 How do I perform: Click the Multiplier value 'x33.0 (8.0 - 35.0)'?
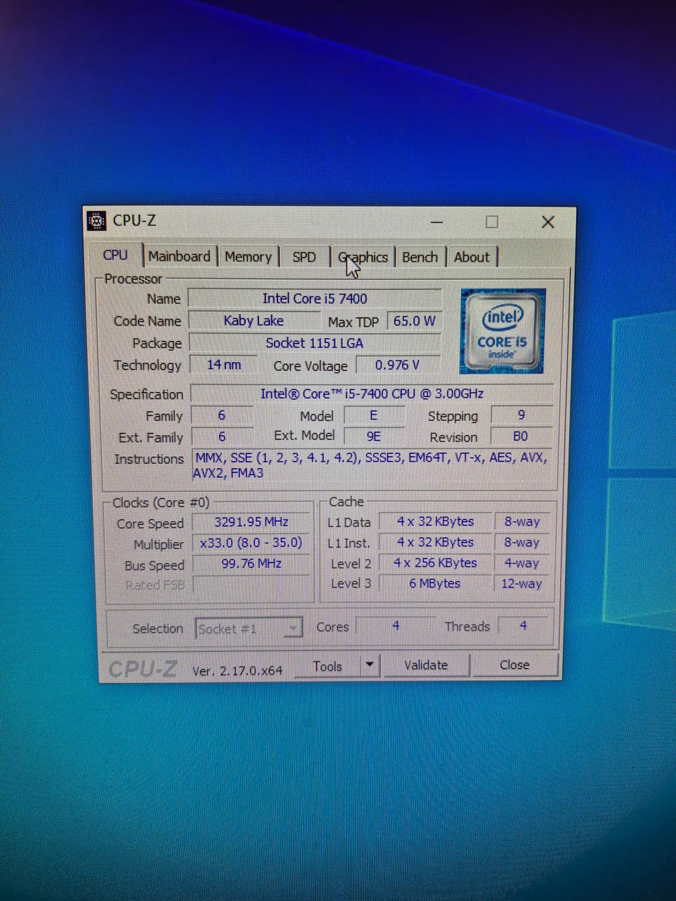pyautogui.click(x=251, y=543)
